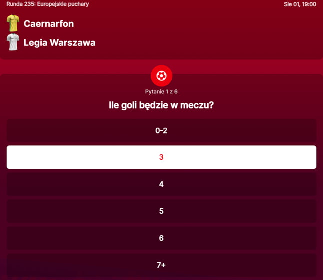Choose 4 goals as the answer

click(161, 184)
